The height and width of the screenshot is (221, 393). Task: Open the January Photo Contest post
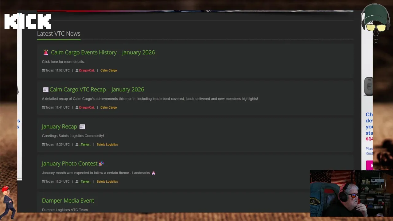click(69, 164)
